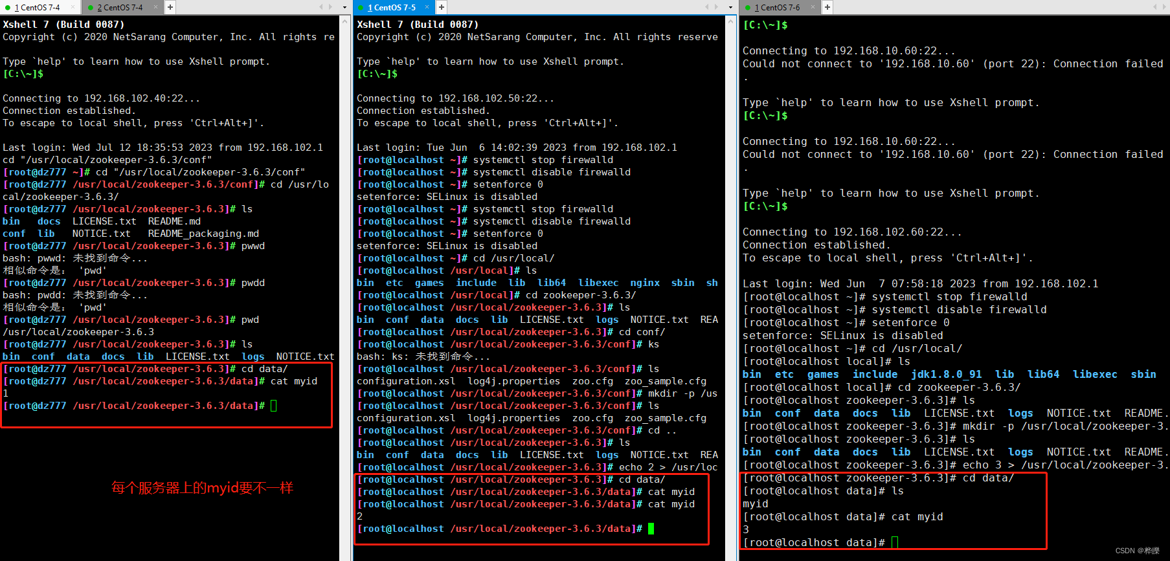Click the cursor at CentOS 7-4 prompt

tap(274, 406)
